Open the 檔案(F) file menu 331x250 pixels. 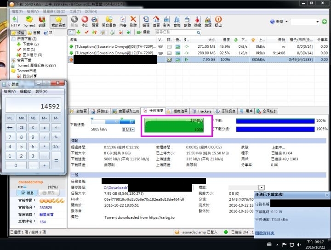pos(17,11)
